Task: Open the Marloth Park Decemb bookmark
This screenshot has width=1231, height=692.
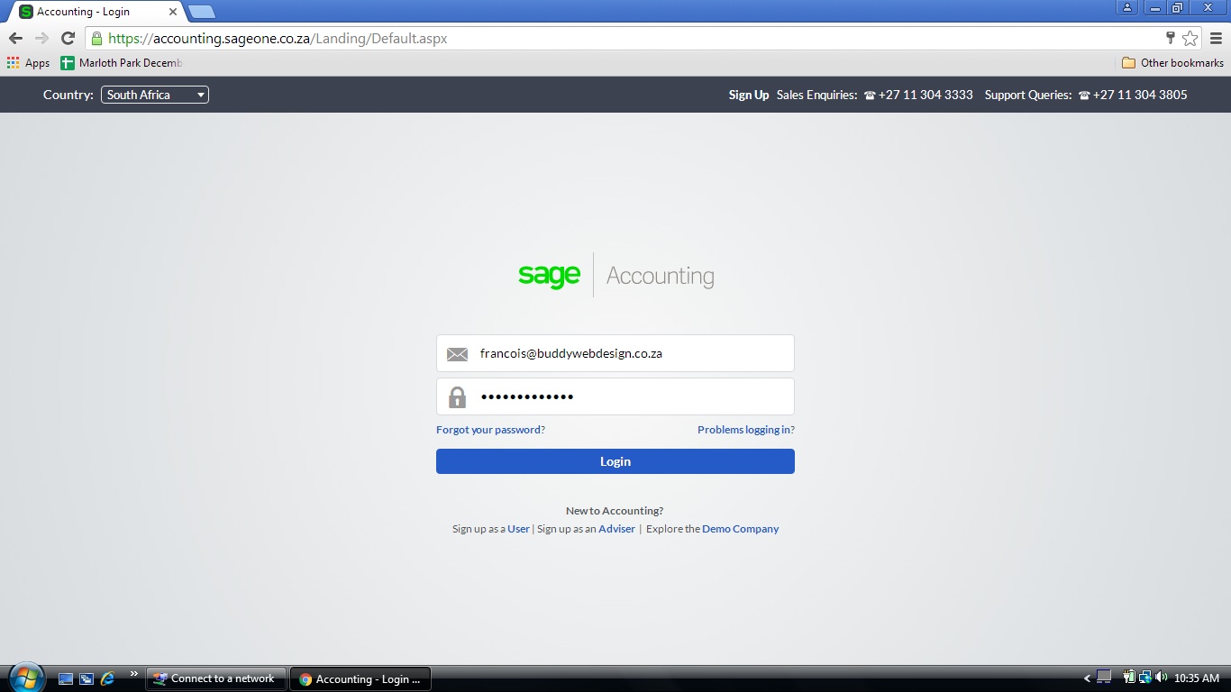Action: click(122, 63)
